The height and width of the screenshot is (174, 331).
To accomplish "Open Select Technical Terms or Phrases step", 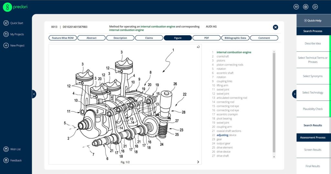I will [x=313, y=60].
